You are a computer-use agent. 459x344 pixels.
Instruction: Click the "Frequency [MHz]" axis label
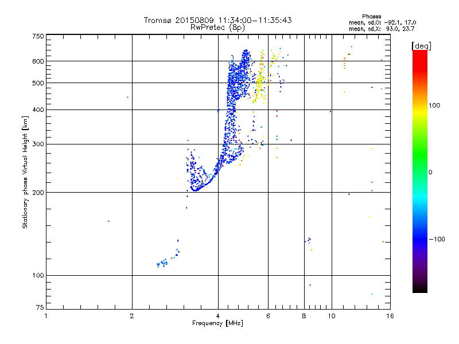[x=217, y=323]
